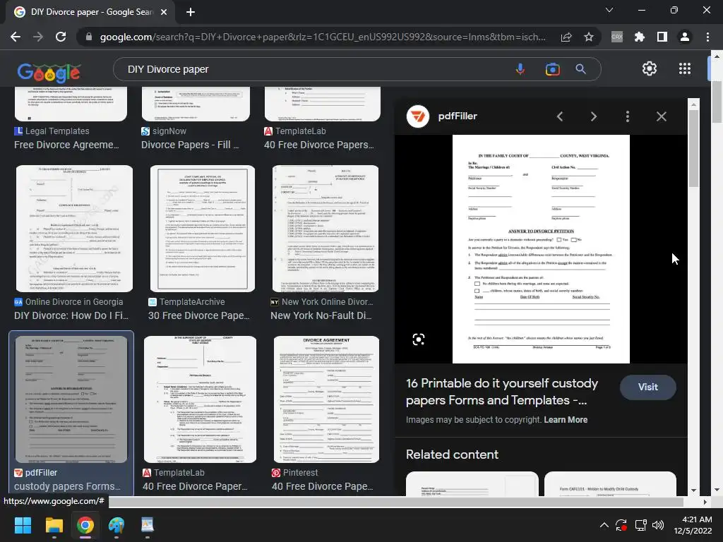Click the Google logo
The image size is (723, 542).
[49, 72]
